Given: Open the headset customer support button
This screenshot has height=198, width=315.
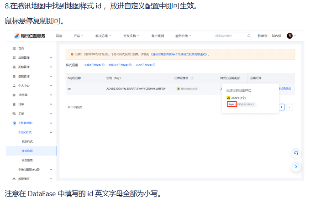Looking at the screenshot, I should [296, 153].
